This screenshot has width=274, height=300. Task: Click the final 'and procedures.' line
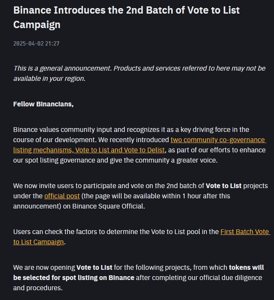click(x=38, y=288)
